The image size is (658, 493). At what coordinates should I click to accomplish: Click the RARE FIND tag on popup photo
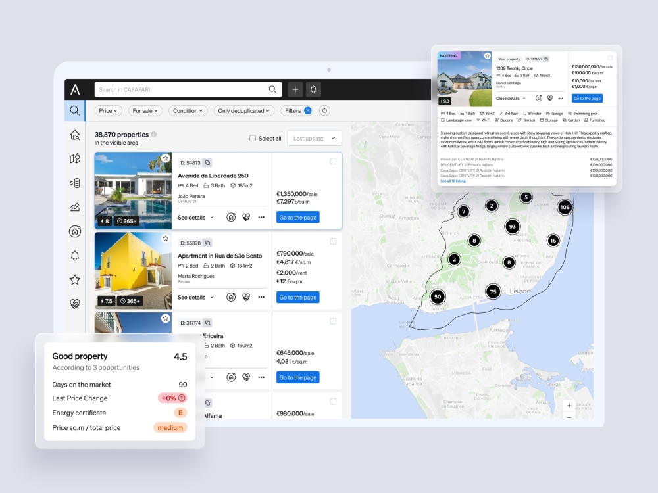coord(449,55)
